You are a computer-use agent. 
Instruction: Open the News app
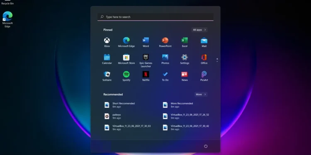[185, 76]
